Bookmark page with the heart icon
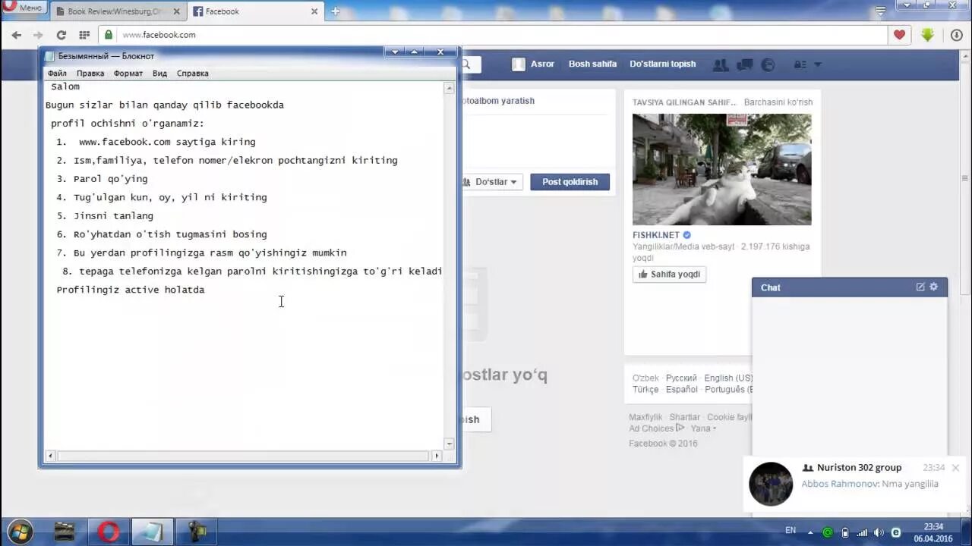The image size is (972, 546). tap(899, 35)
